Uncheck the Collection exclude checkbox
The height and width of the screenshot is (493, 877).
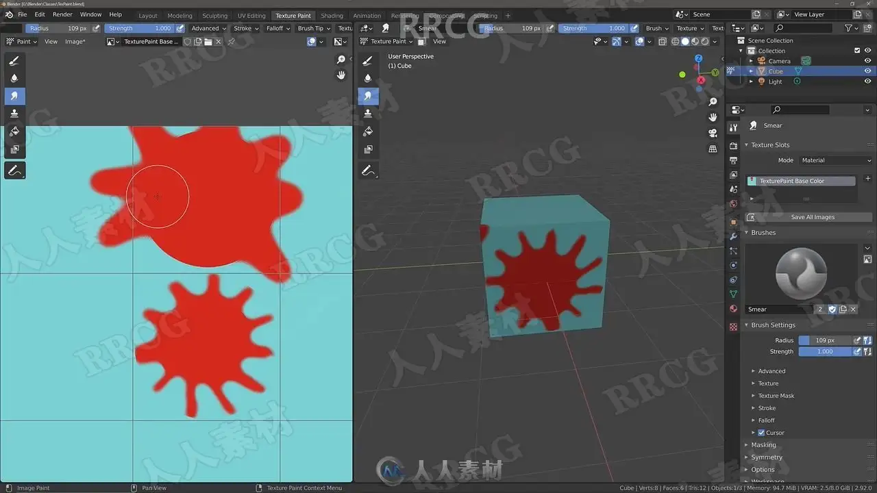click(x=857, y=51)
